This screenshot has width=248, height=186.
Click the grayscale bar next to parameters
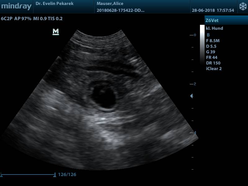point(202,45)
